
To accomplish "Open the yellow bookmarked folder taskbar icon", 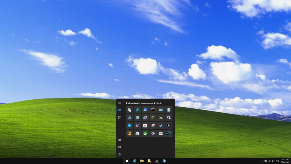I will pos(149,161).
